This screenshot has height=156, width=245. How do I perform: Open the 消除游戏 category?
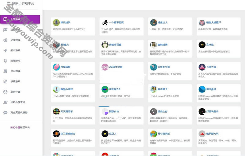(x=15, y=61)
